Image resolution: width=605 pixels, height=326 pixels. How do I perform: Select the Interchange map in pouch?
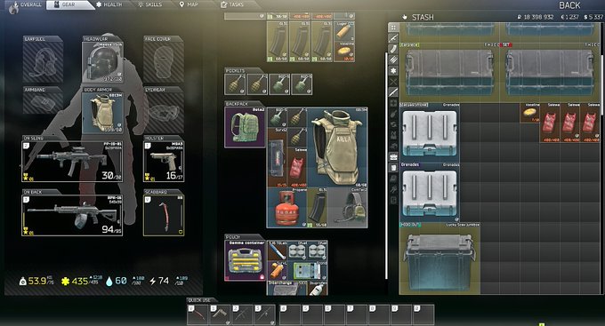click(x=287, y=288)
